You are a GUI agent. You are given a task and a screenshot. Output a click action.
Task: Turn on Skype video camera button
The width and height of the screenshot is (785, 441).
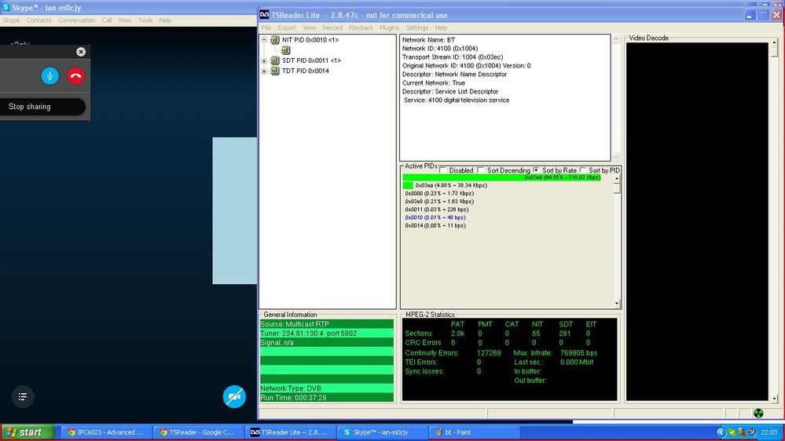coord(234,396)
